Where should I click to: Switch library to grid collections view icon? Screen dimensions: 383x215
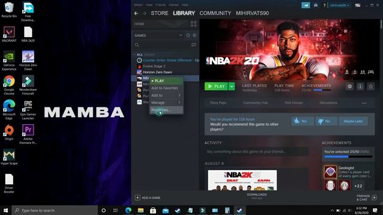tap(193, 24)
